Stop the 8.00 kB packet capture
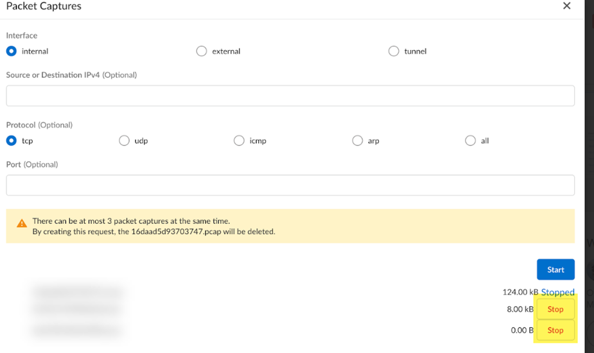 pyautogui.click(x=555, y=309)
